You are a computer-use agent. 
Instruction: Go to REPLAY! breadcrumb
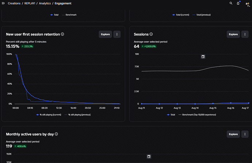point(30,3)
